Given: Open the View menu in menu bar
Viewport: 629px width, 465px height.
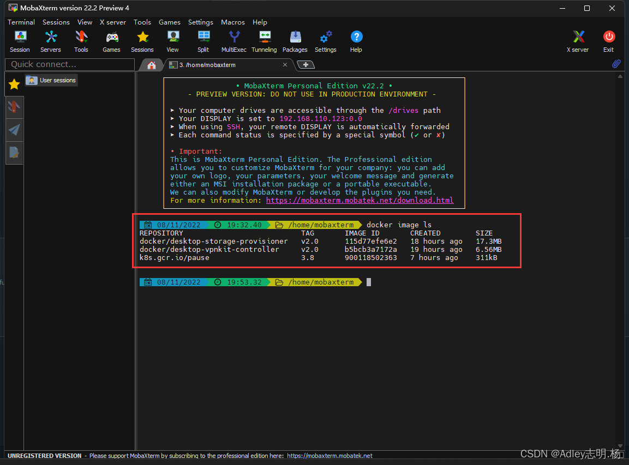Looking at the screenshot, I should point(85,22).
